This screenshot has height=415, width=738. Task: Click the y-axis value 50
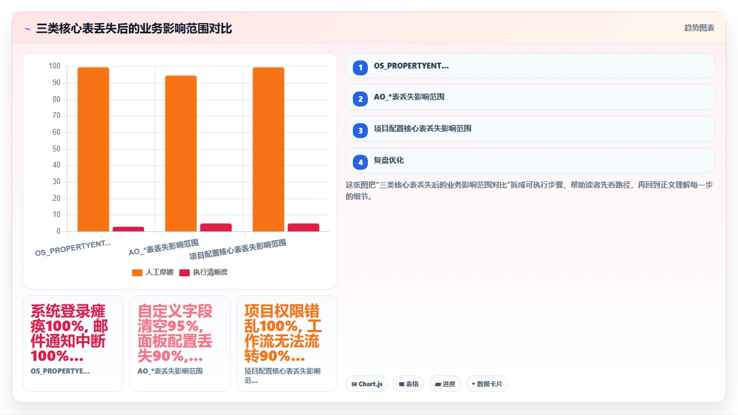pos(57,149)
